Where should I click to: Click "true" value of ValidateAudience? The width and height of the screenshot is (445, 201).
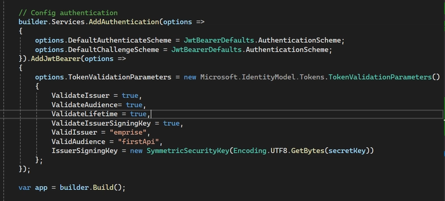click(x=134, y=105)
